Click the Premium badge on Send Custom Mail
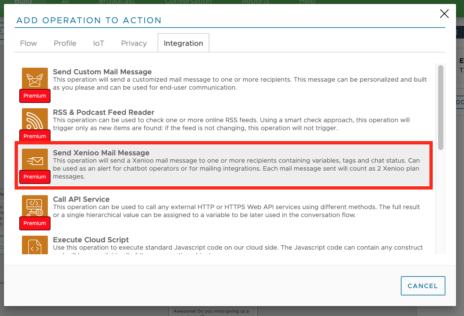This screenshot has width=464, height=316. click(35, 96)
